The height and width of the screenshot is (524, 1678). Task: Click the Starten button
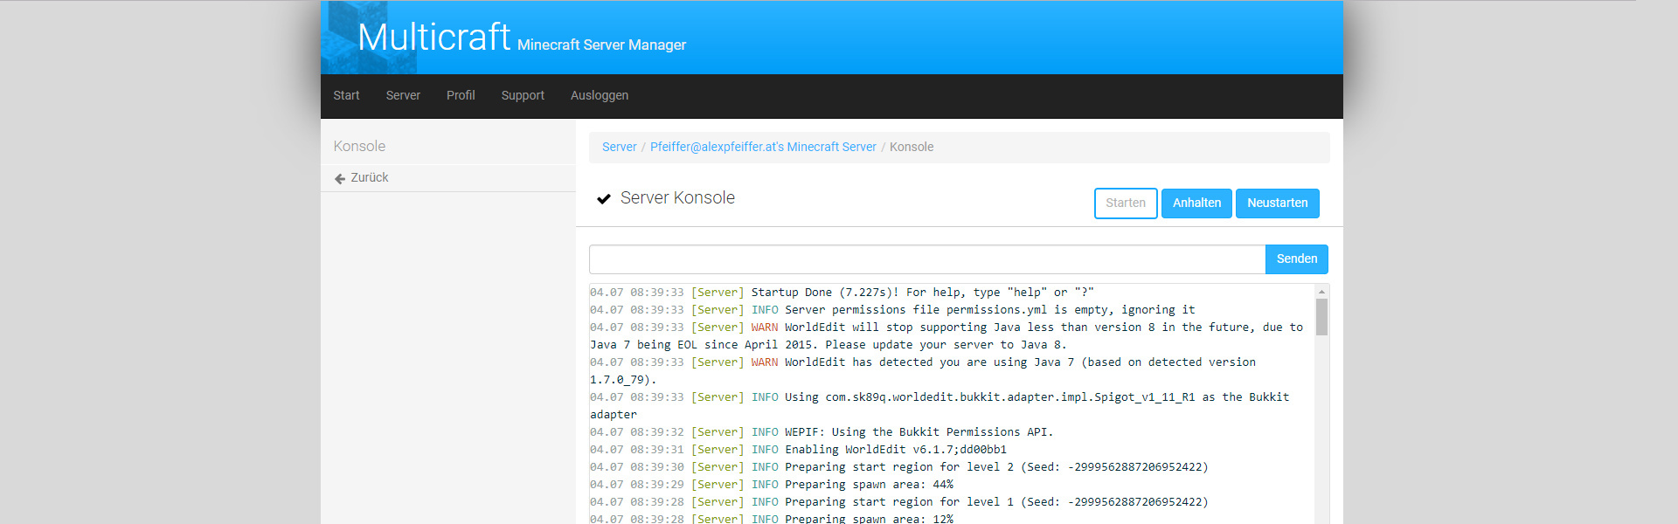coord(1126,203)
